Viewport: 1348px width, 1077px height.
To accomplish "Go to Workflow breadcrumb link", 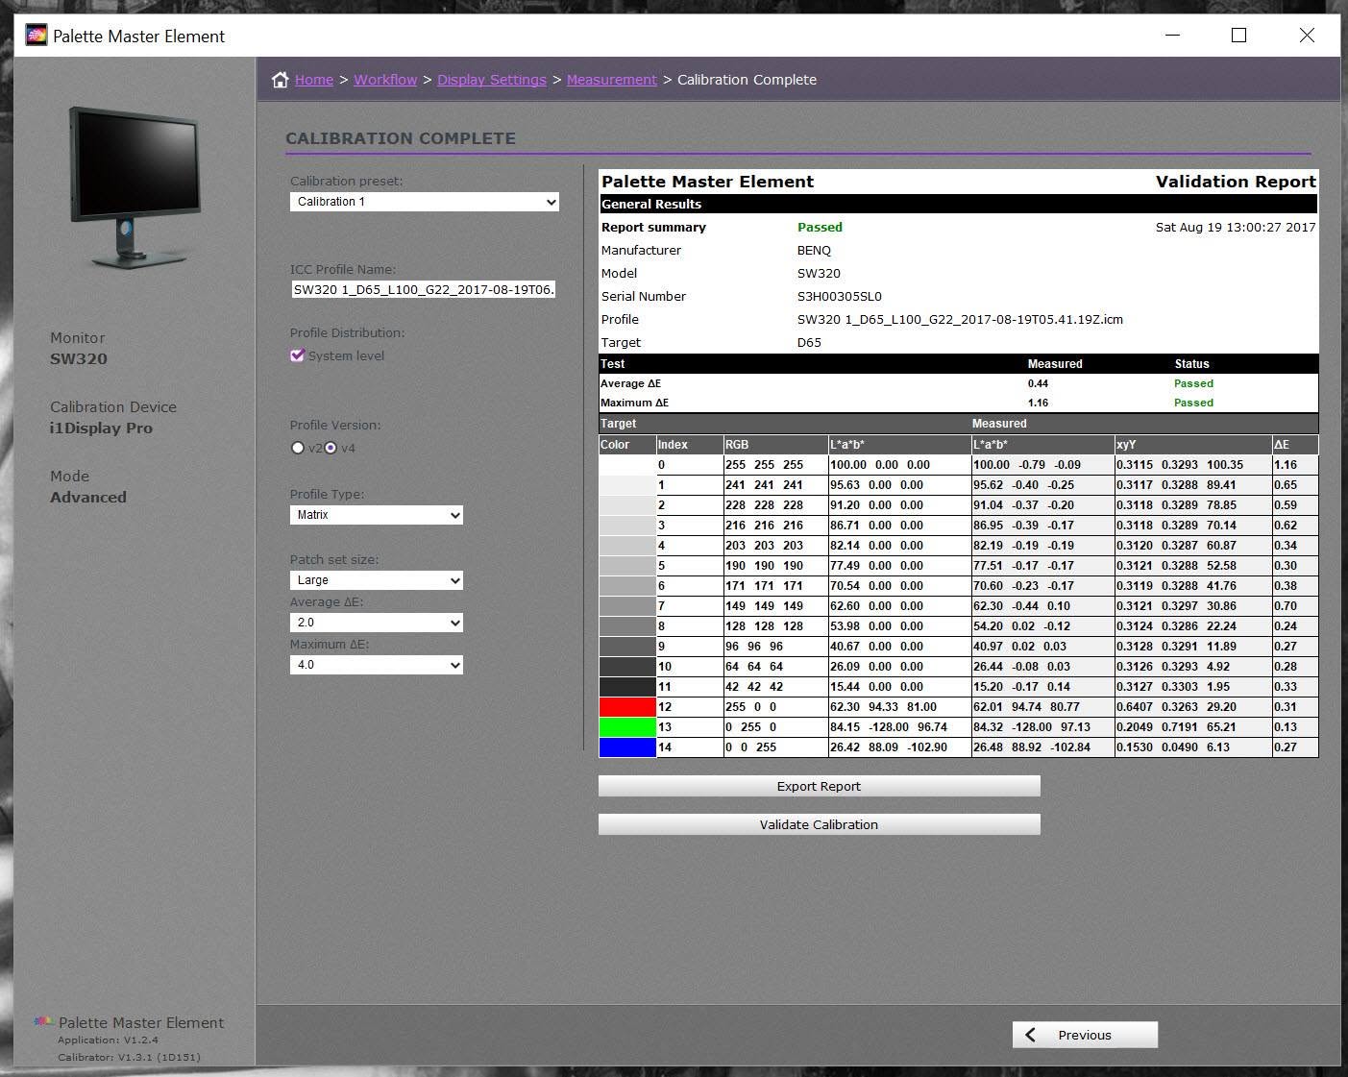I will point(385,80).
